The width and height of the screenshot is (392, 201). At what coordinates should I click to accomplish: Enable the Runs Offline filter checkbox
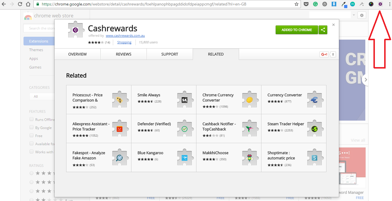31,119
